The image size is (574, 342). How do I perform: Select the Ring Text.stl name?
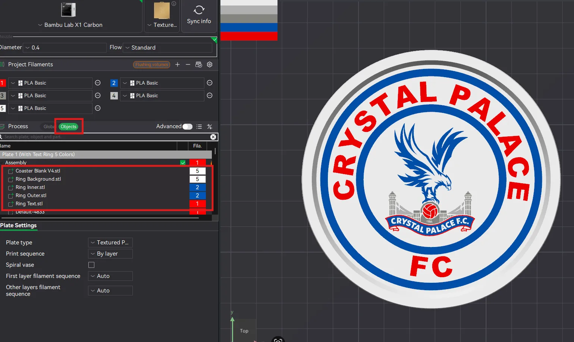pos(29,204)
